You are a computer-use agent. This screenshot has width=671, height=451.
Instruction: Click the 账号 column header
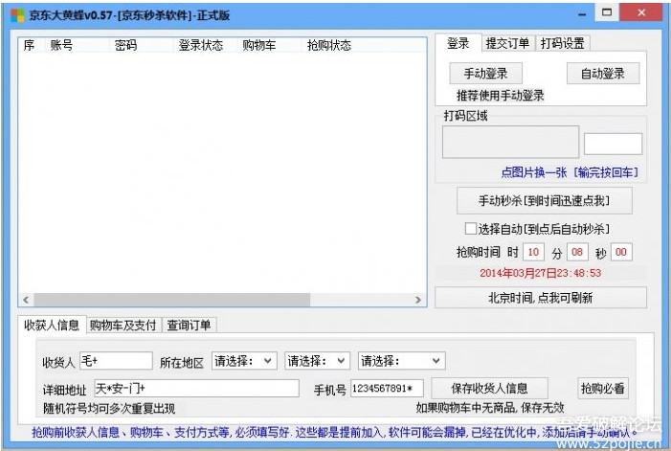(x=77, y=45)
